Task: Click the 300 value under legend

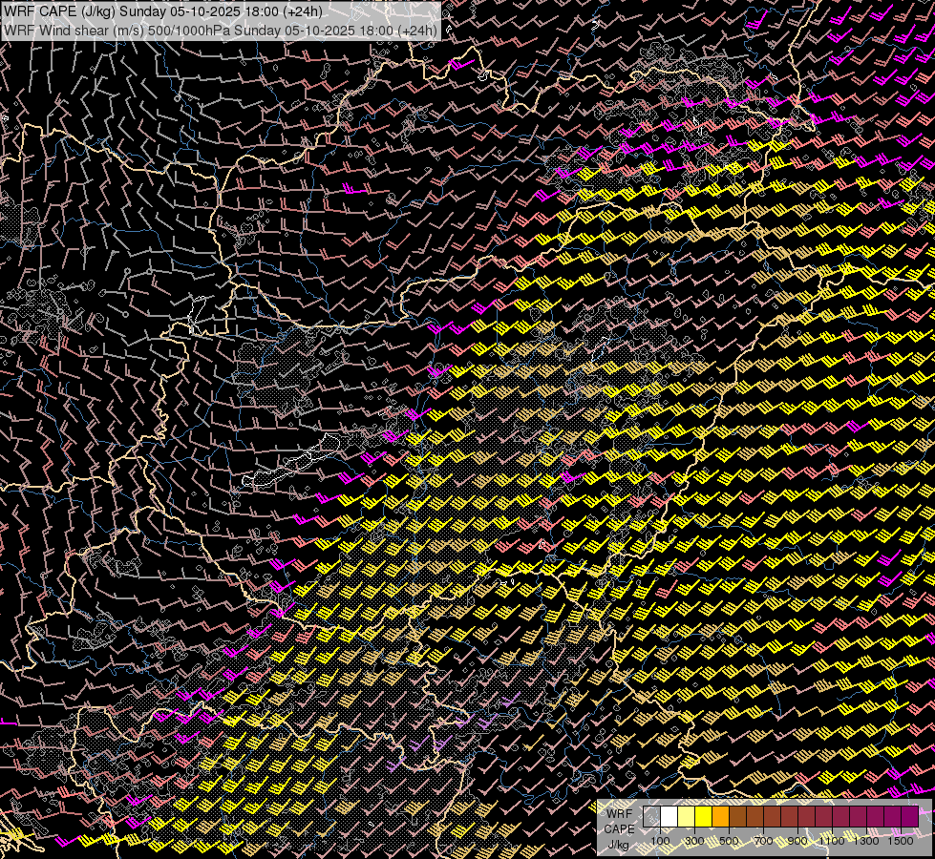Action: (x=695, y=841)
